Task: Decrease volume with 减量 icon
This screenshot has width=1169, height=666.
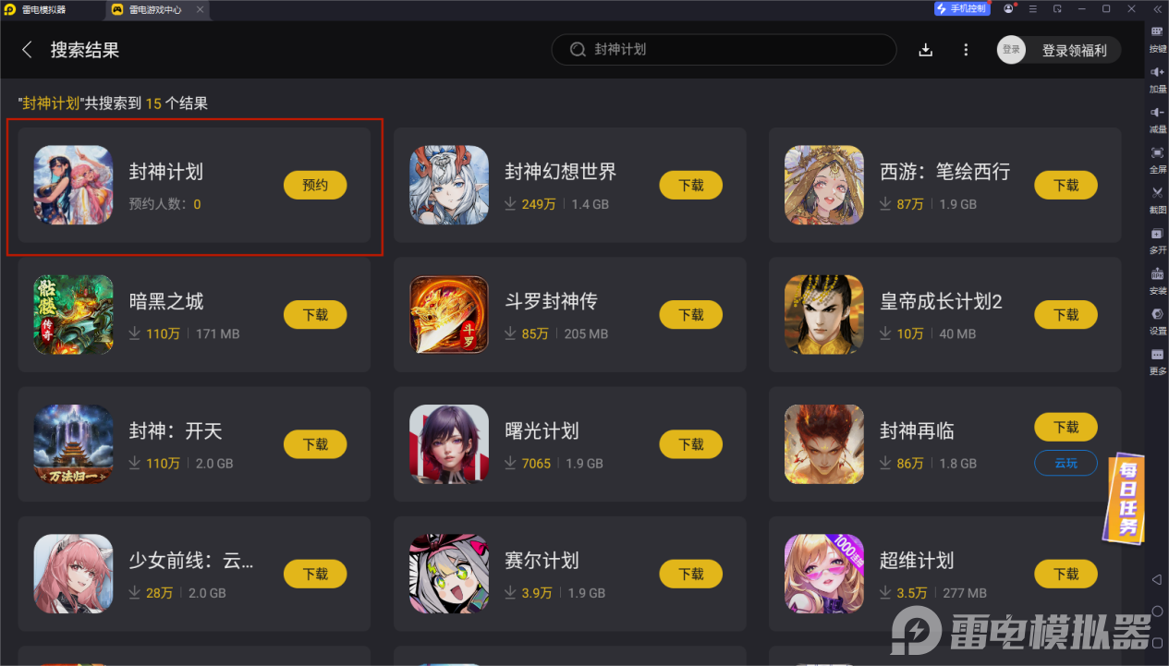Action: pos(1157,118)
